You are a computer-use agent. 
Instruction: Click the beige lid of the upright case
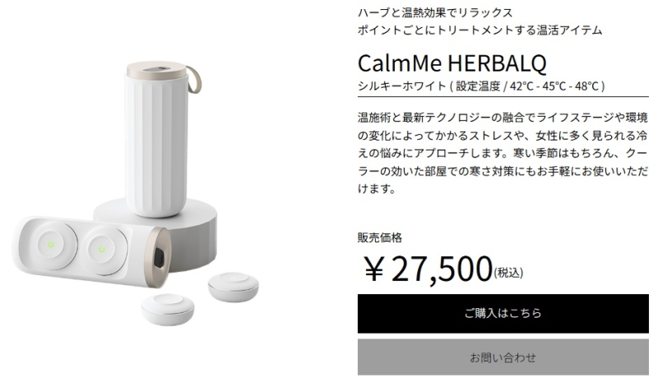(x=157, y=71)
